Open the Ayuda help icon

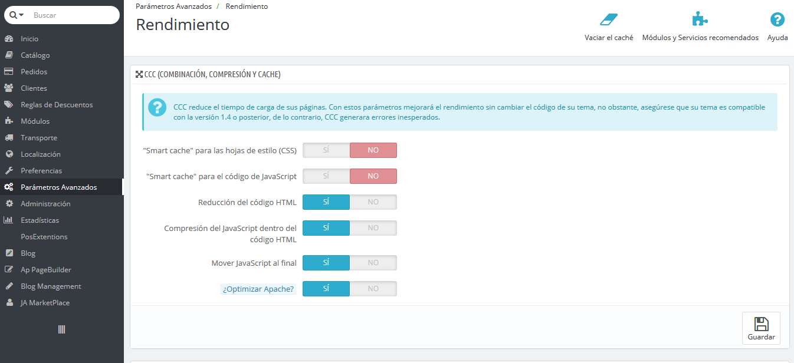pyautogui.click(x=777, y=19)
